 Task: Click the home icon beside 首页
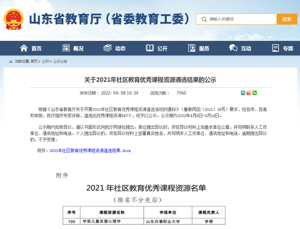[24, 48]
